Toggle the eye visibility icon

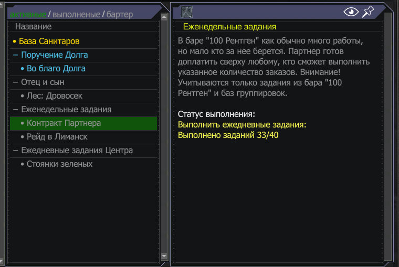coord(350,12)
